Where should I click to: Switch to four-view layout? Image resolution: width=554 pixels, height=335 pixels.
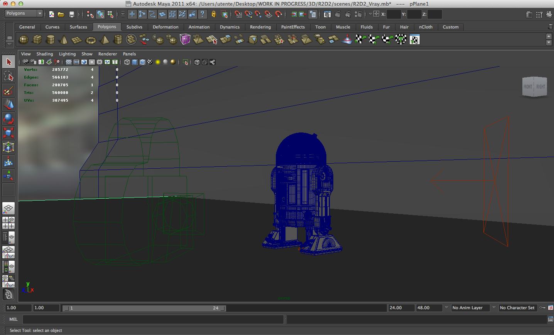coord(8,223)
